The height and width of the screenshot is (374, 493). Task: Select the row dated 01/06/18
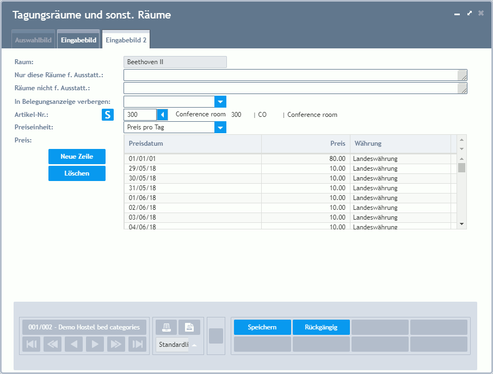pyautogui.click(x=291, y=198)
